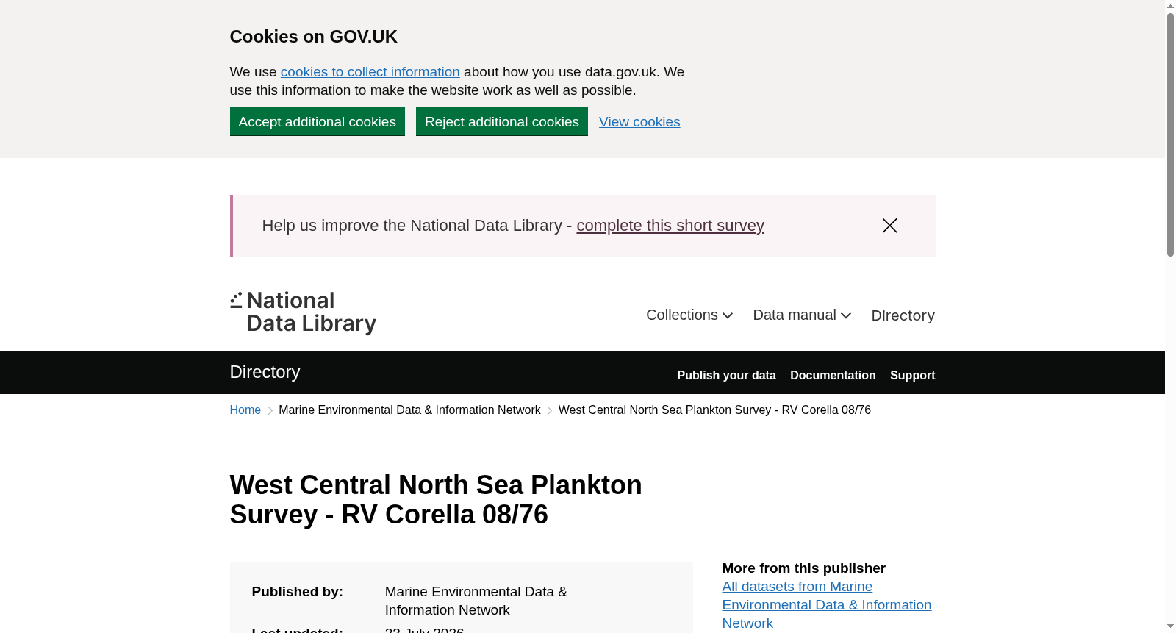Screen dimensions: 1176x633
Task: Click the vertical page scrollbar thumb
Action: tap(1170, 135)
